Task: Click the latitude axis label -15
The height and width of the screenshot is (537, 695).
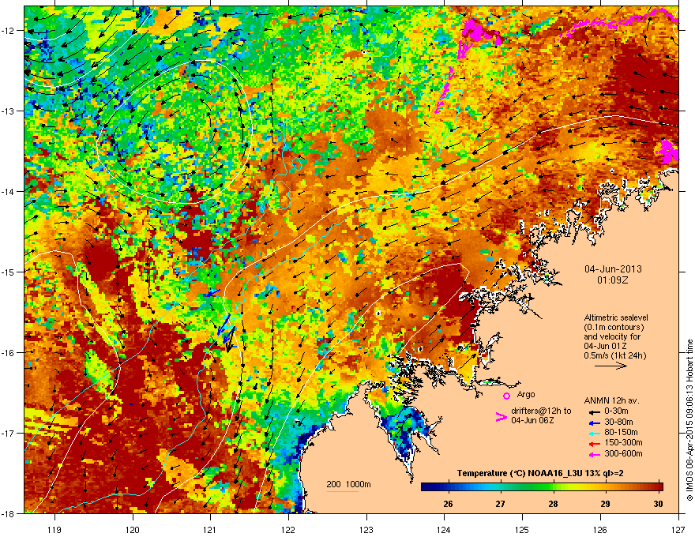Action: [9, 272]
